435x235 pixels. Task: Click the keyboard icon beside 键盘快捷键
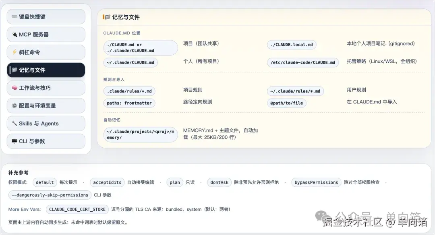[x=14, y=16]
